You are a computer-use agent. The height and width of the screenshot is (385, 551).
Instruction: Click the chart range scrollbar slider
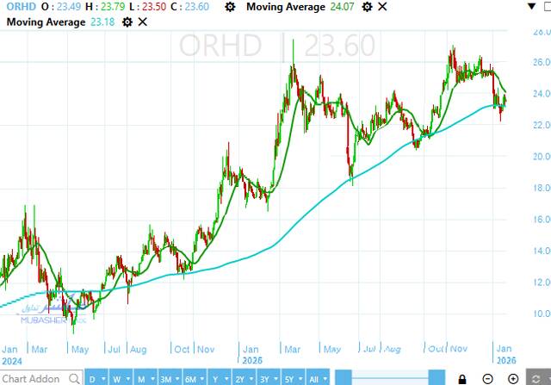(x=389, y=378)
